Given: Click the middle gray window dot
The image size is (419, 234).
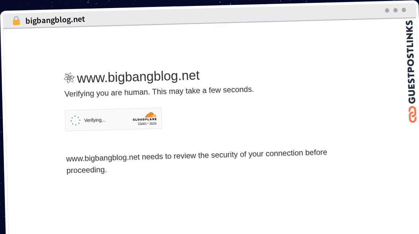Looking at the screenshot, I should pyautogui.click(x=395, y=10).
